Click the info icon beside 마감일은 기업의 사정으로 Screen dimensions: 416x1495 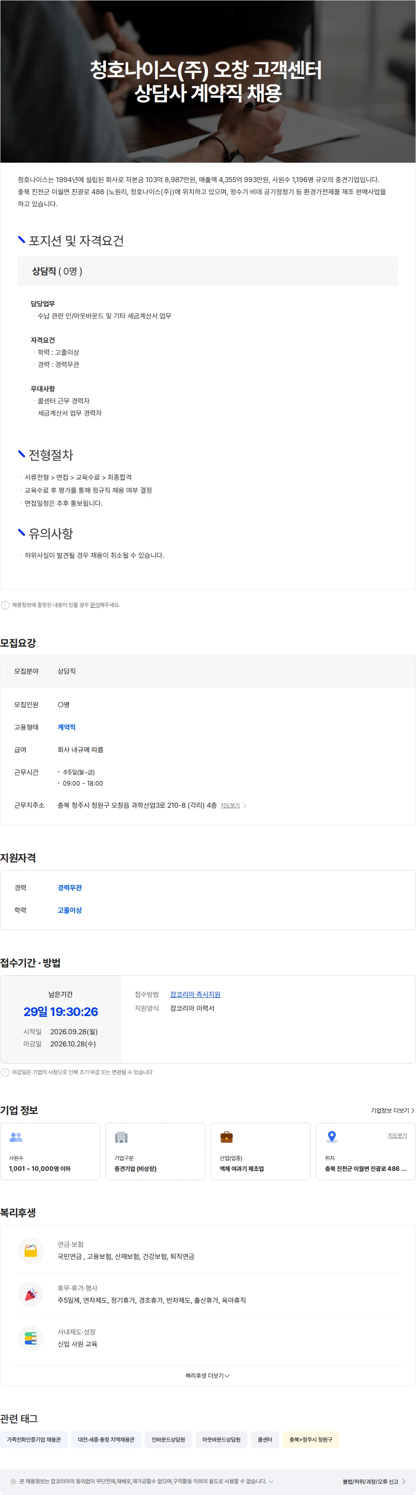click(5, 1072)
